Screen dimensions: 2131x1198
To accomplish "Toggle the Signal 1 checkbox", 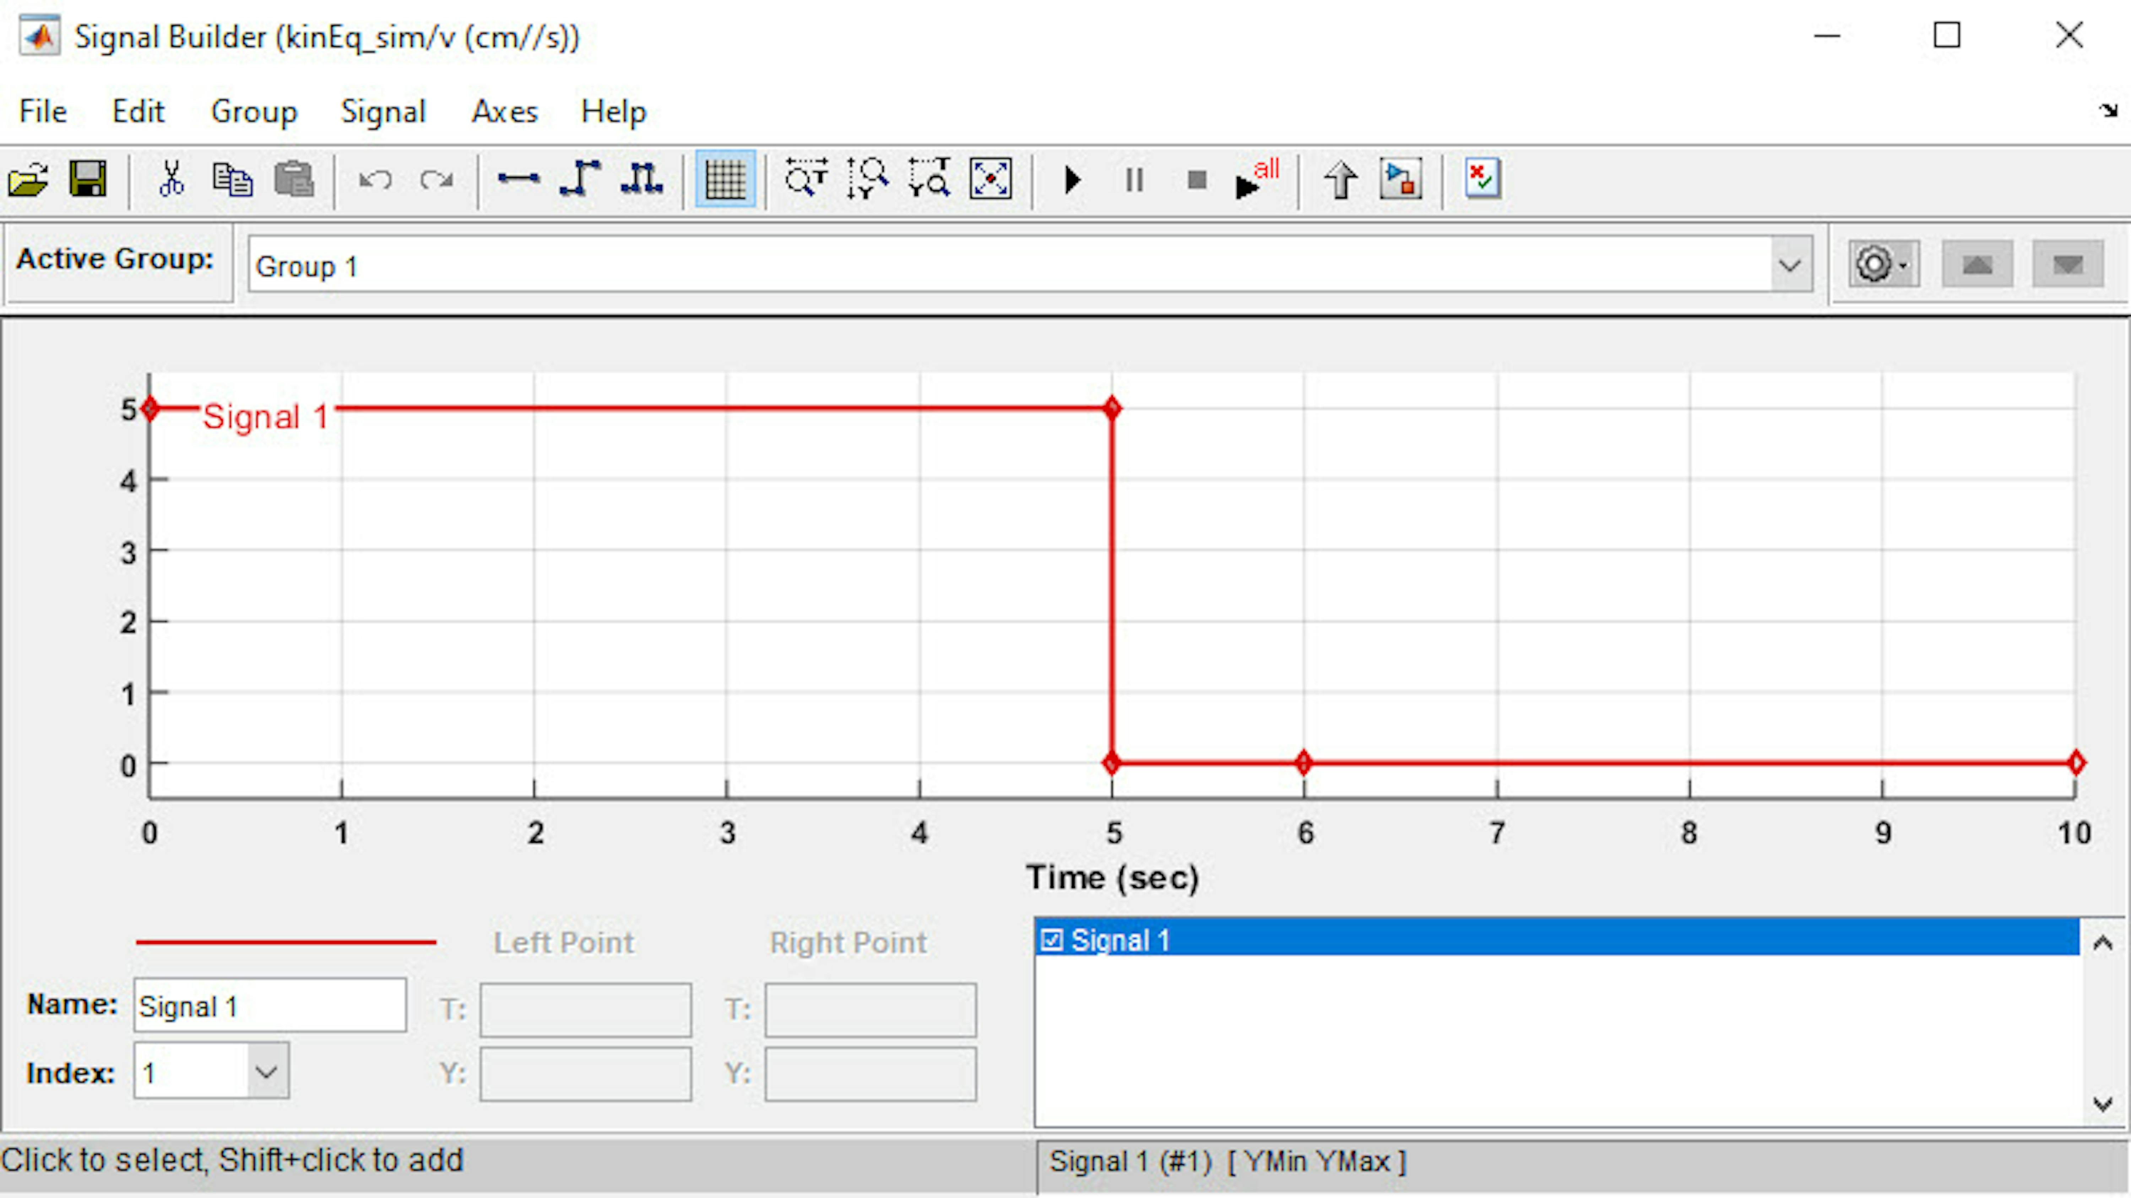I will pos(1051,940).
